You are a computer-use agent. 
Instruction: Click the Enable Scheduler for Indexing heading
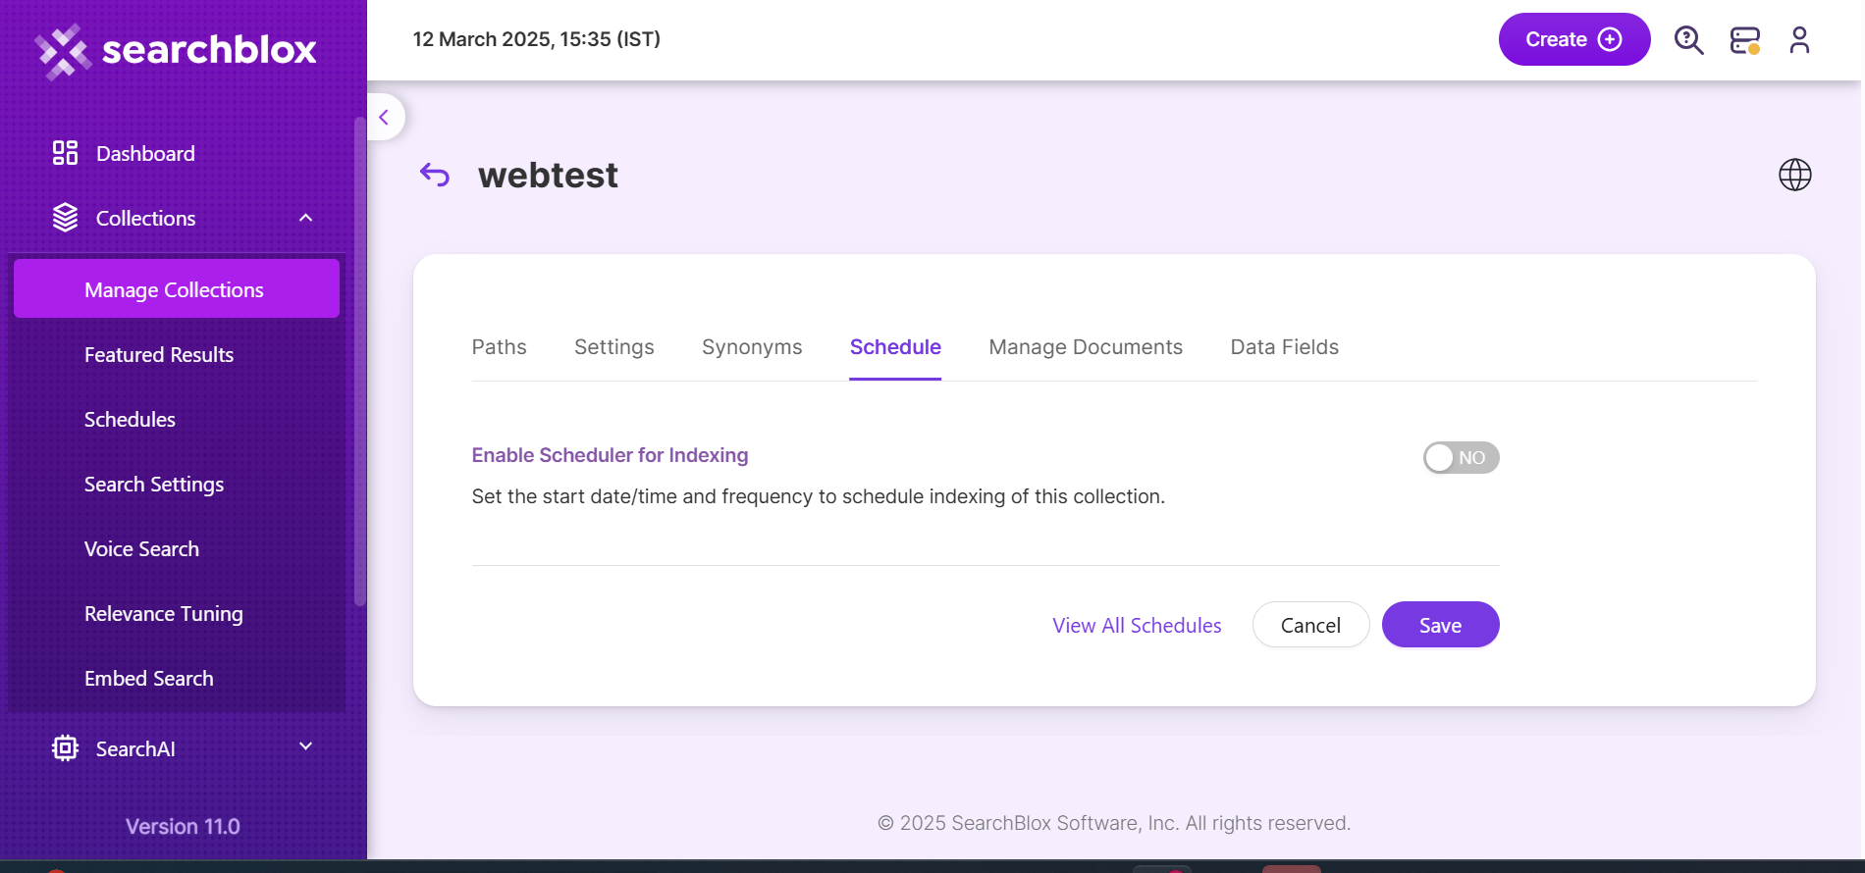(x=610, y=455)
